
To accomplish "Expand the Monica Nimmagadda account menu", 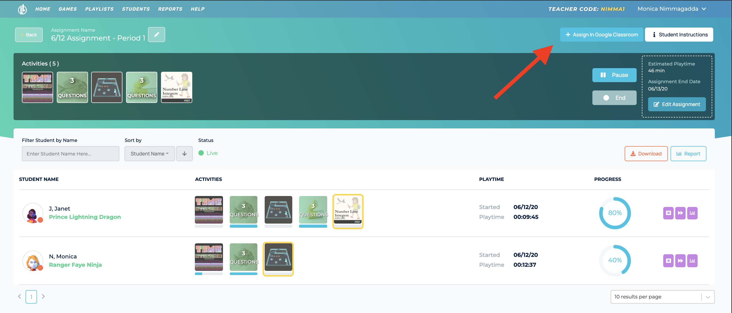I will click(672, 9).
